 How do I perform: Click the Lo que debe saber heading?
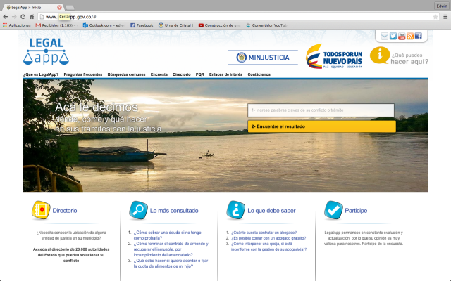click(x=271, y=211)
